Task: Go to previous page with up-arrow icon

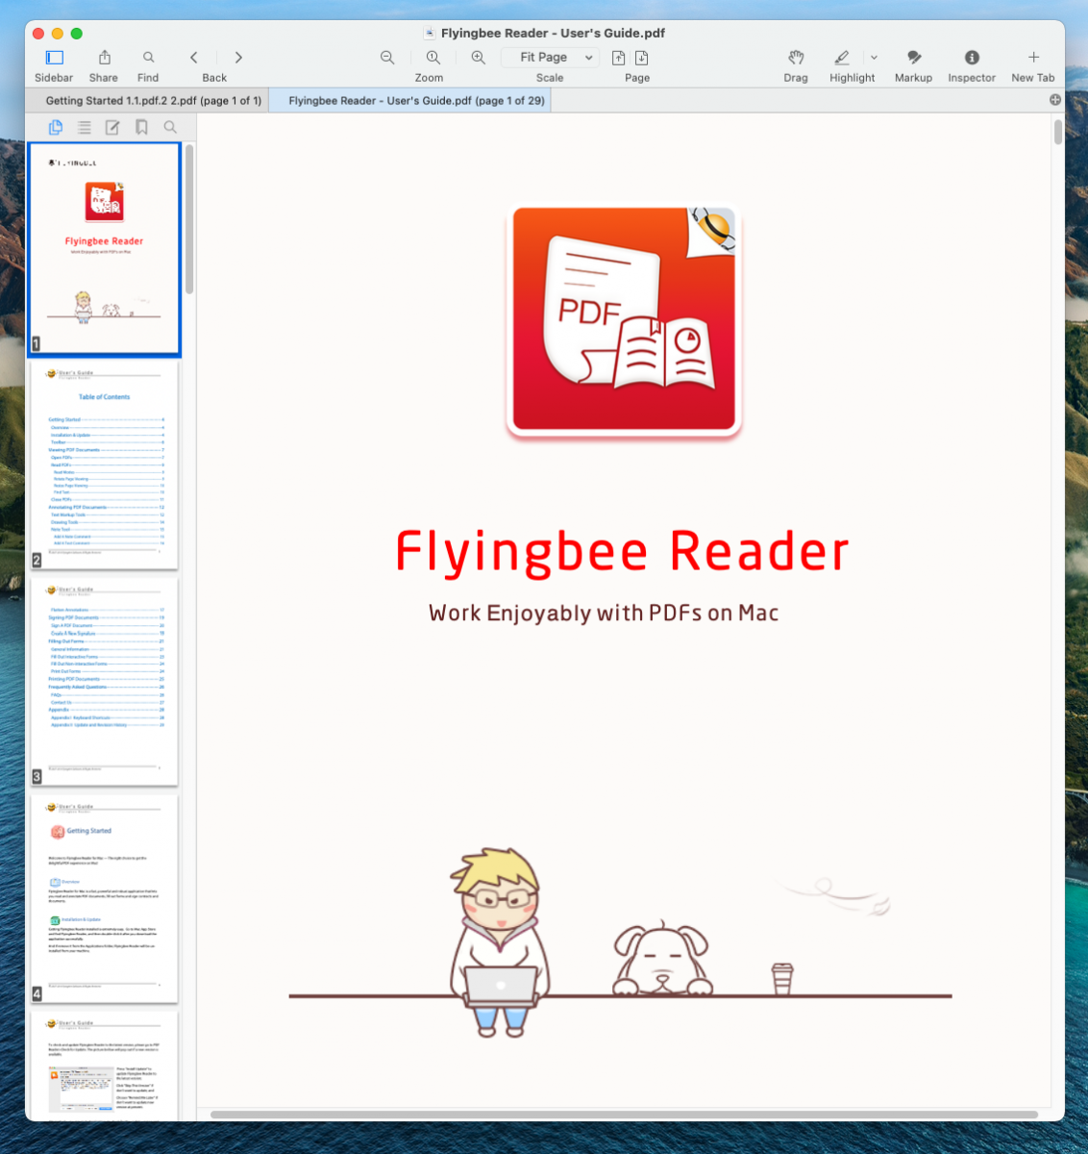Action: tap(619, 58)
